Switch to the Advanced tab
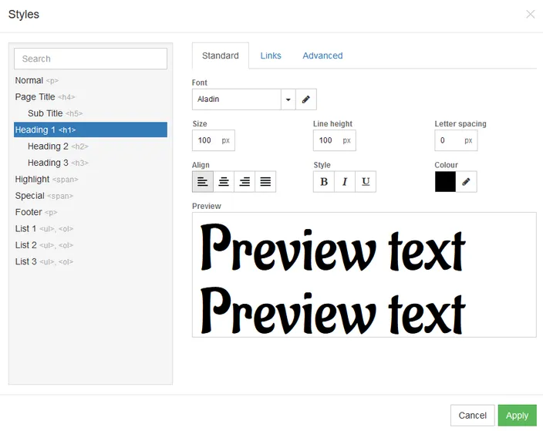 point(322,56)
